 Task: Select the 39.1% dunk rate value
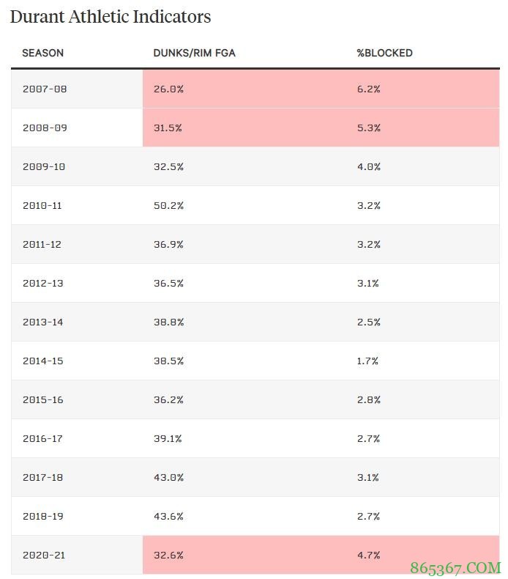click(x=168, y=438)
